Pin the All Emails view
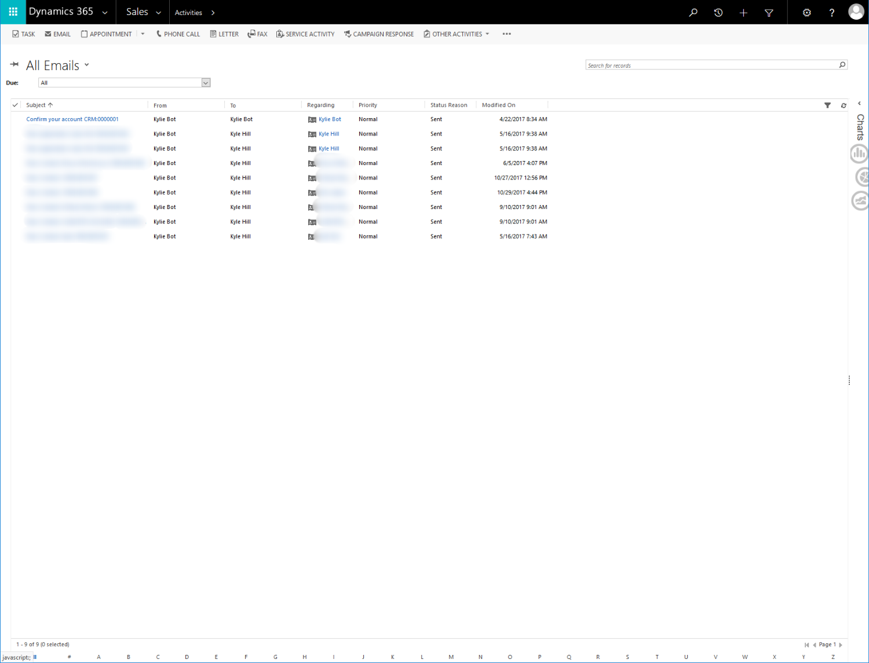The width and height of the screenshot is (869, 663). [x=14, y=64]
